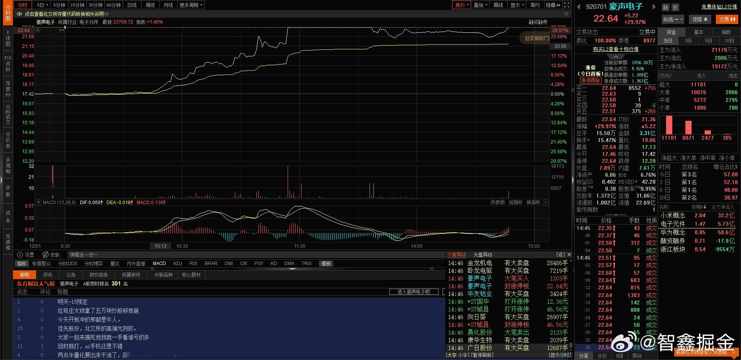Image resolution: width=741 pixels, height=360 pixels.
Task: Open the 皮肤 skin chooser
Action: [51, 255]
